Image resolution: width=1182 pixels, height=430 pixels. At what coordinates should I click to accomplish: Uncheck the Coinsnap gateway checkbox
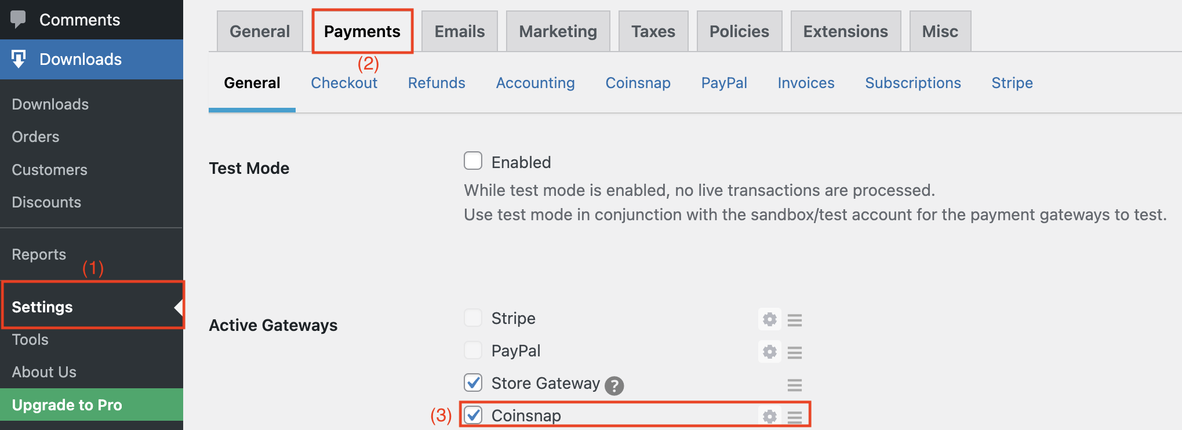pyautogui.click(x=473, y=415)
